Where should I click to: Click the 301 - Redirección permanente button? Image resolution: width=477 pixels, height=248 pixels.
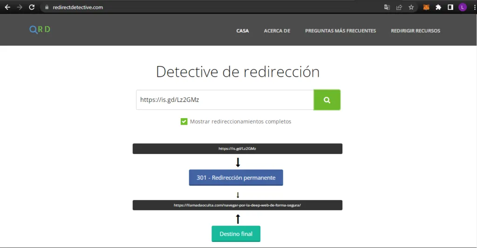coord(236,177)
